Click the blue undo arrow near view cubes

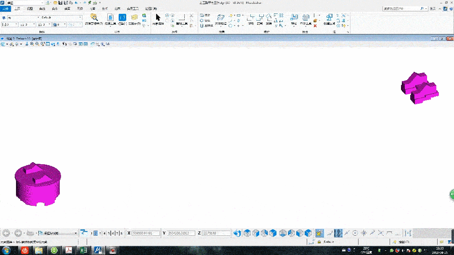click(237, 233)
